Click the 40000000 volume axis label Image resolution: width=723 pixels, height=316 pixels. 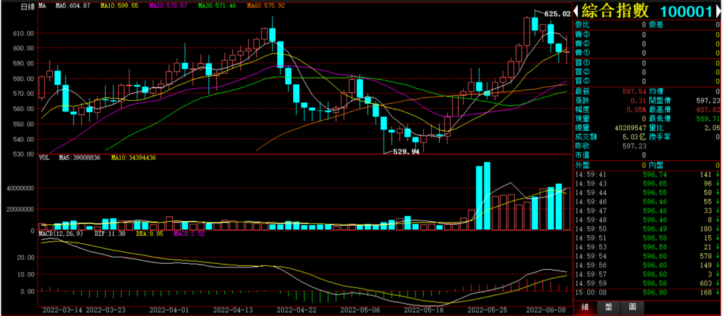[20, 188]
